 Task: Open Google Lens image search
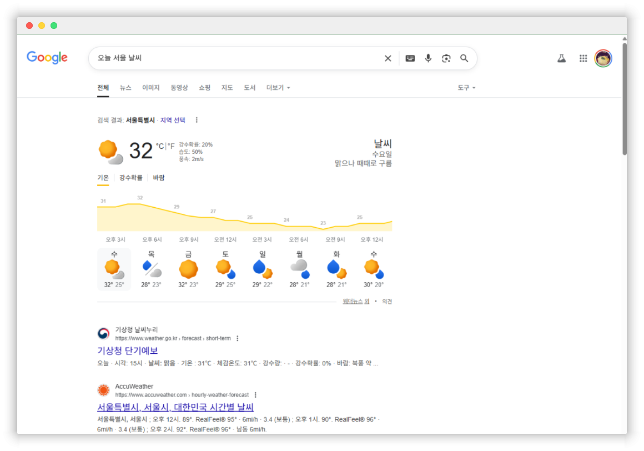click(x=446, y=58)
